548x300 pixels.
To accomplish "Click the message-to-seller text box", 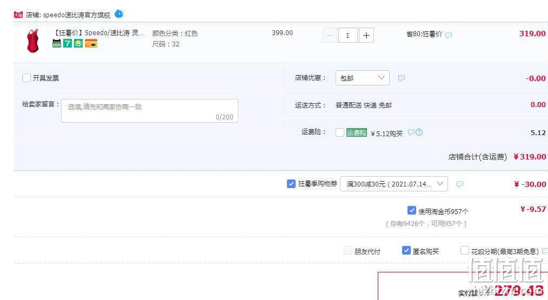I will [x=150, y=111].
